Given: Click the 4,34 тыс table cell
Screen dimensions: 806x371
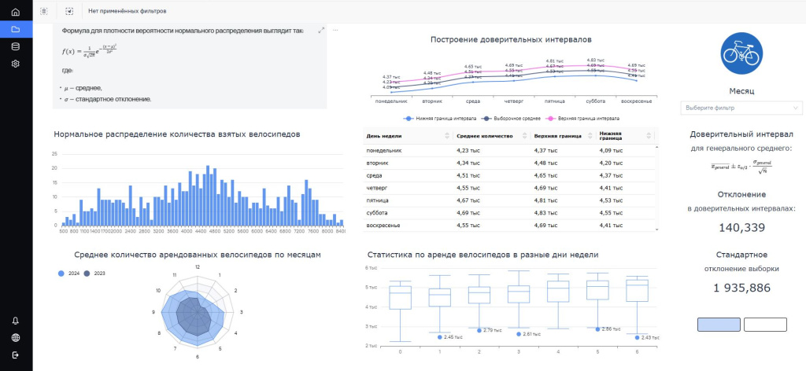Looking at the screenshot, I should [x=468, y=163].
